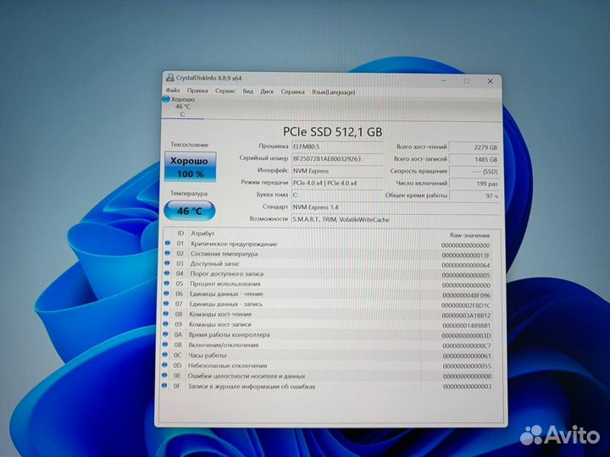Click status dot of row 0E Ошибки целостности
The image size is (610, 457).
[164, 376]
